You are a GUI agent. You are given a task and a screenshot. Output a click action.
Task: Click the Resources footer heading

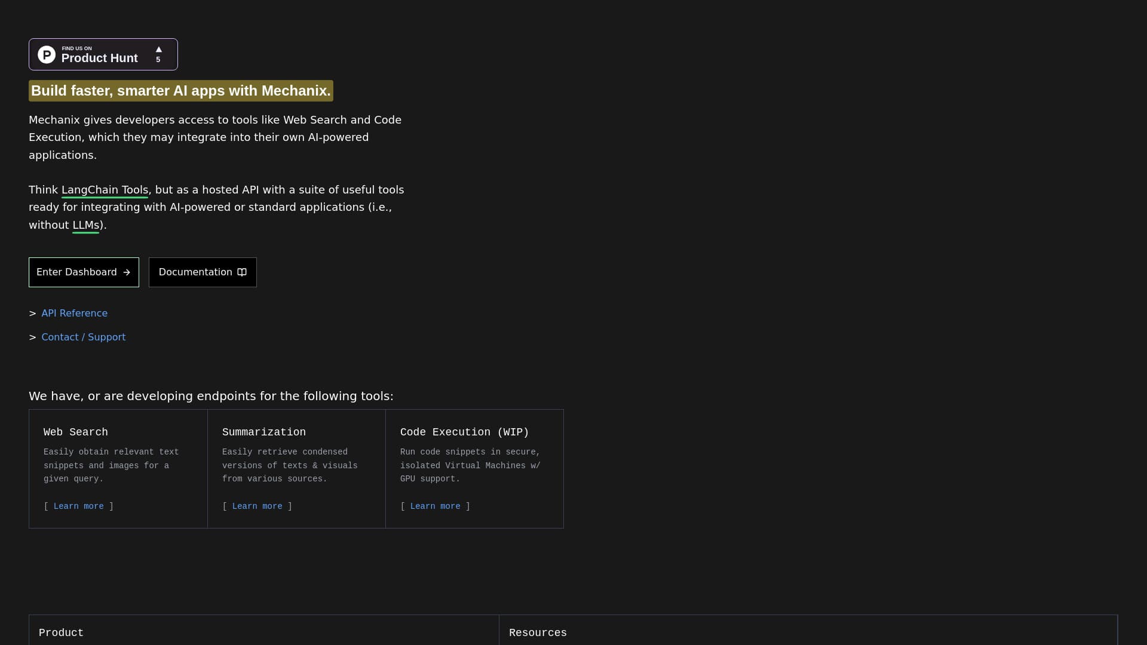(538, 632)
